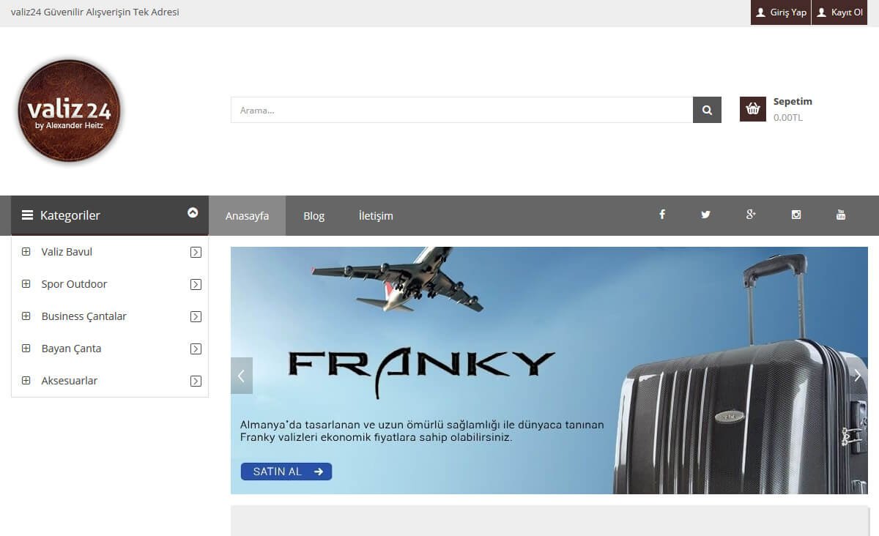879x536 pixels.
Task: Open Valiz Bavul submenu arrow
Action: [x=196, y=253]
